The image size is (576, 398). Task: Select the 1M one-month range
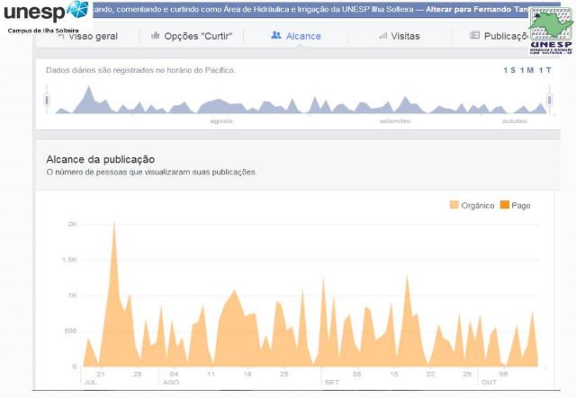pyautogui.click(x=526, y=71)
